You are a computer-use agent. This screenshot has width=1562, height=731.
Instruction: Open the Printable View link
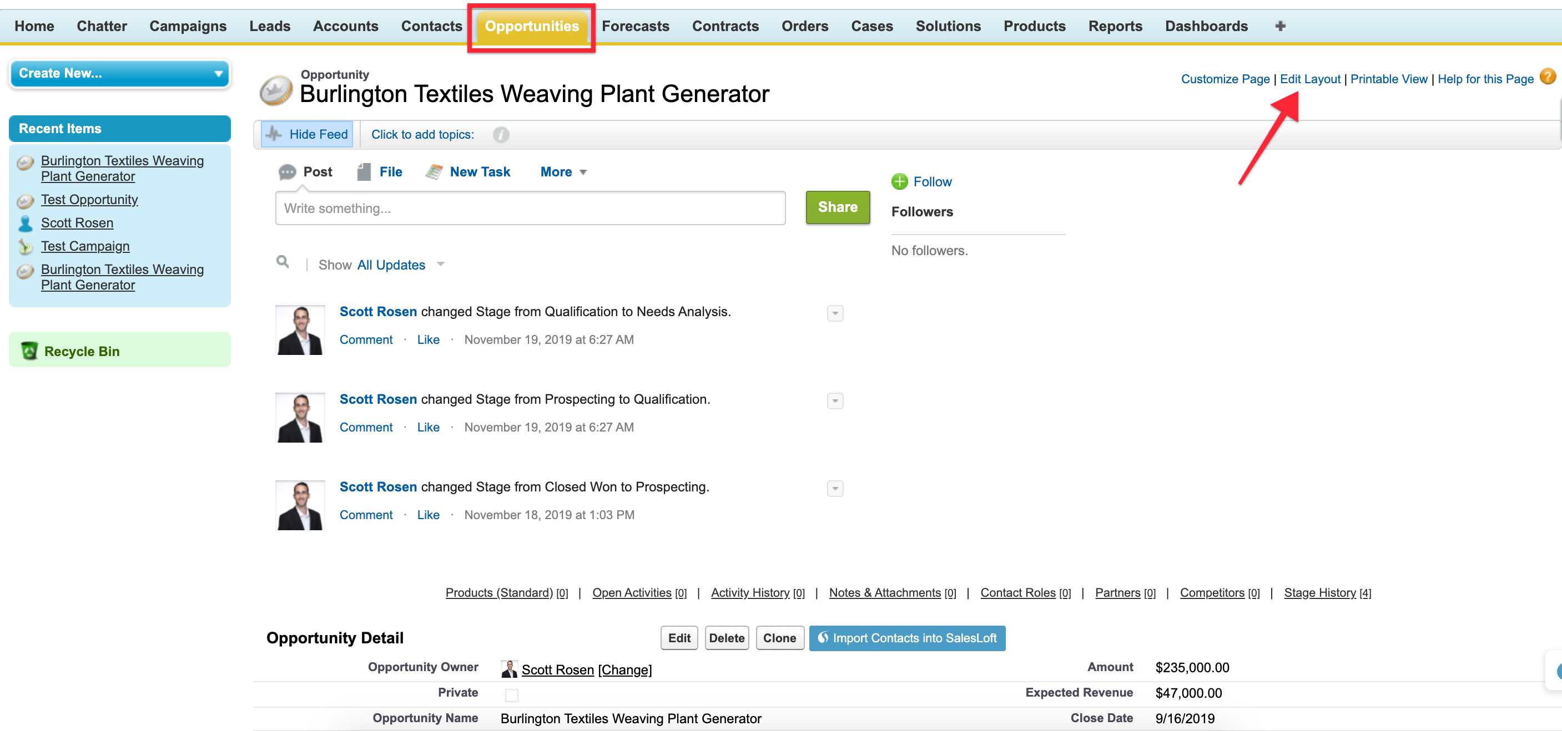1389,79
